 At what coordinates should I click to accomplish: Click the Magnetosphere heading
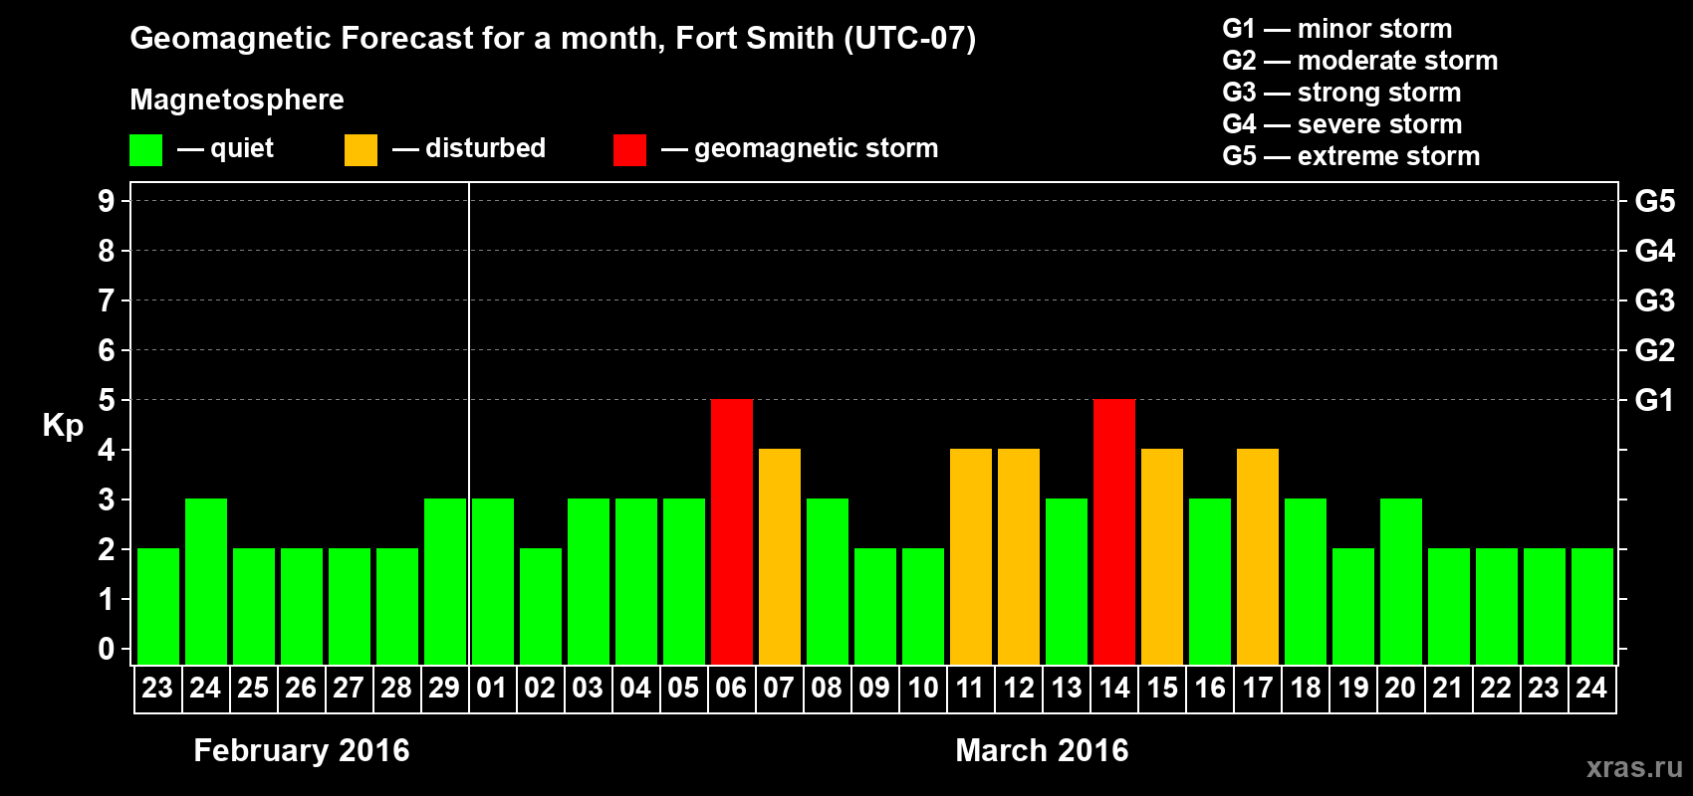pyautogui.click(x=237, y=99)
